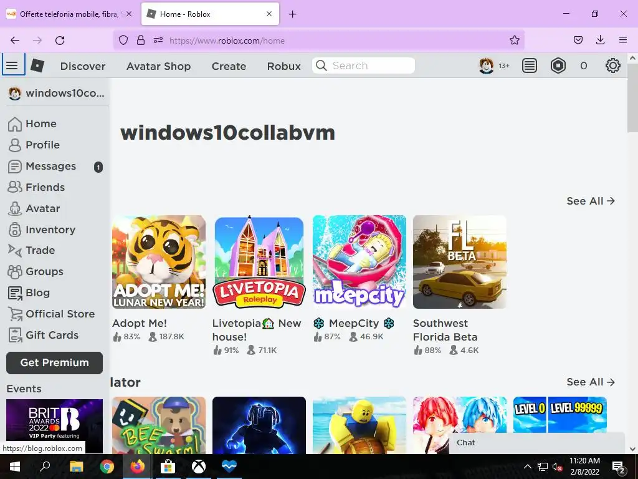This screenshot has width=638, height=479.
Task: Open the Chat panel
Action: 536,443
